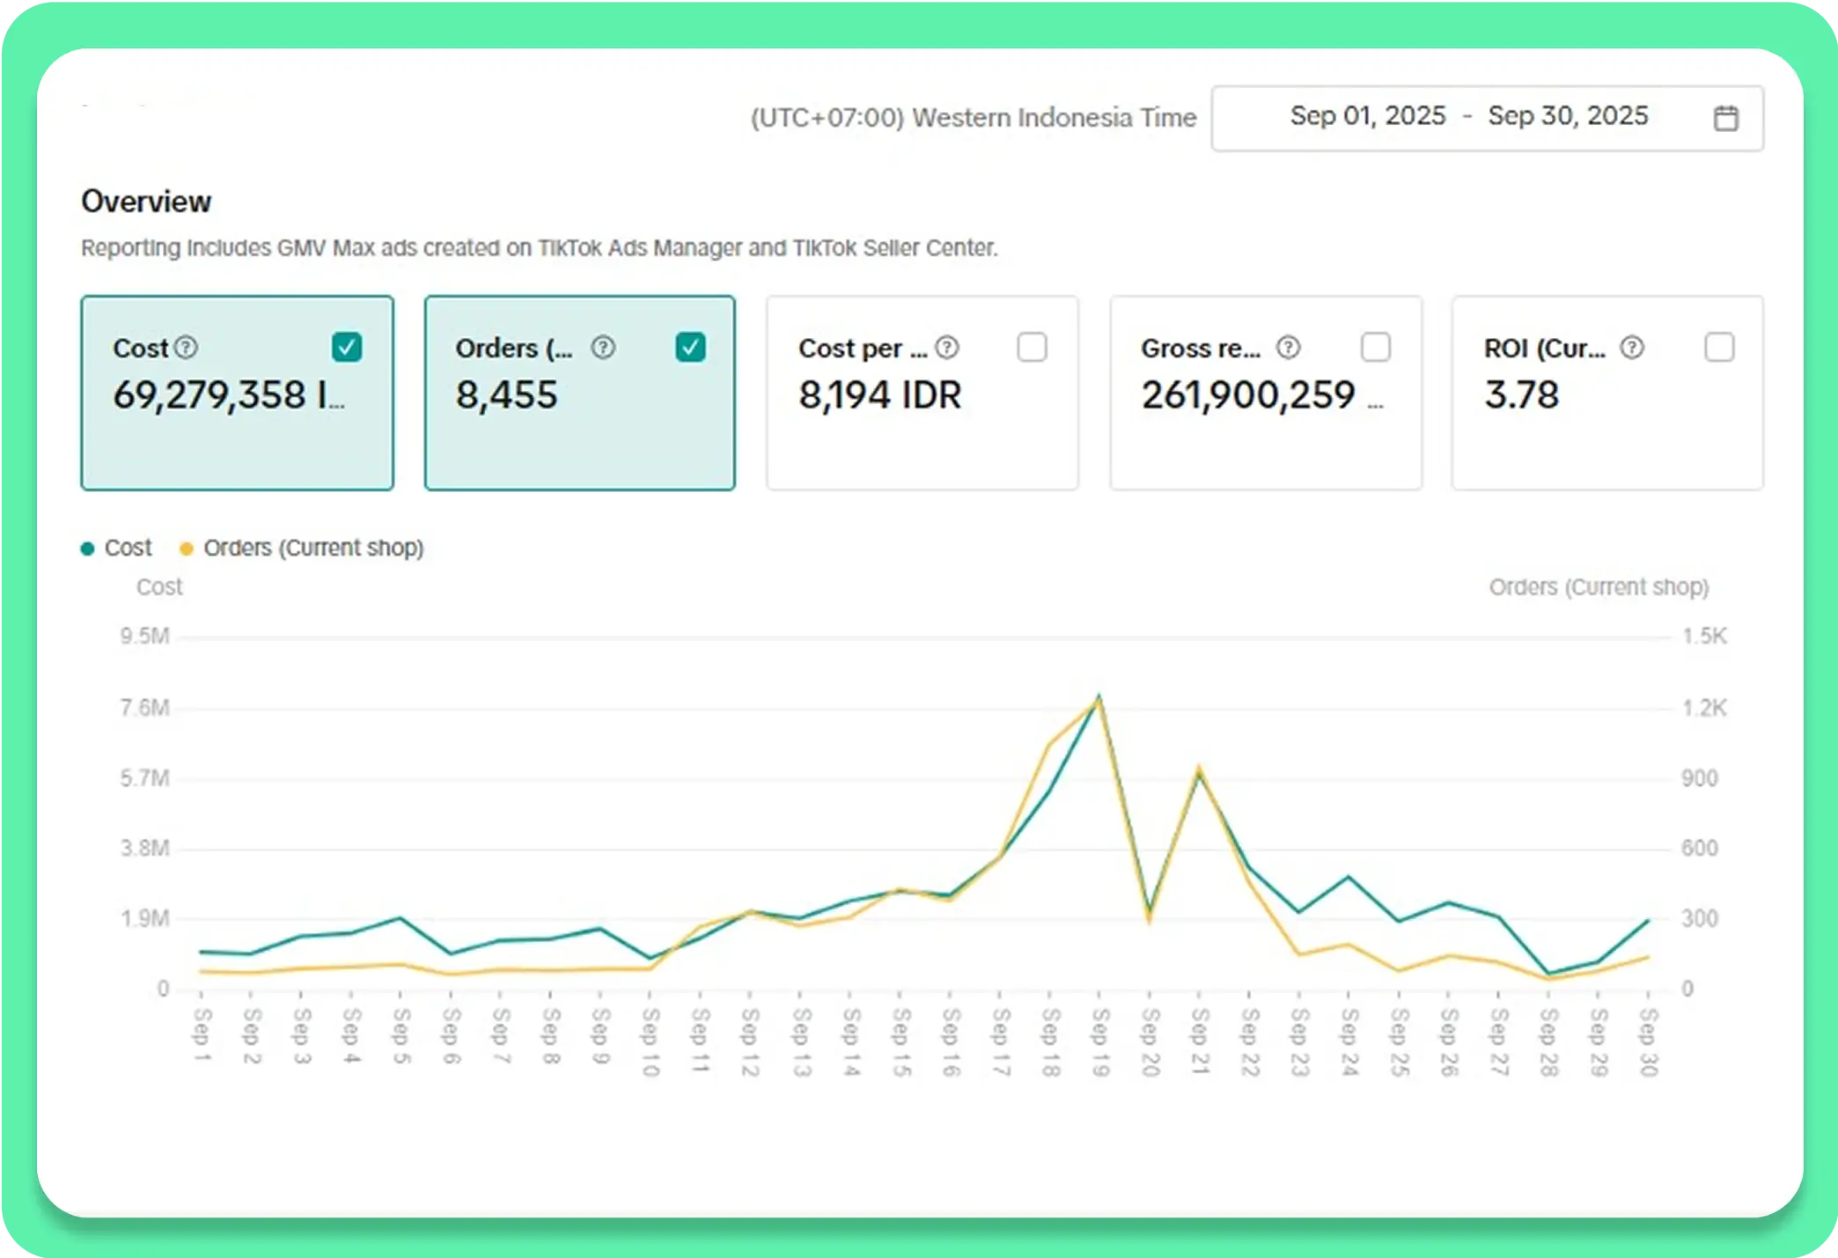Click the Sep 01, 2025 start date
Screen dimensions: 1838x1258
coord(1368,116)
